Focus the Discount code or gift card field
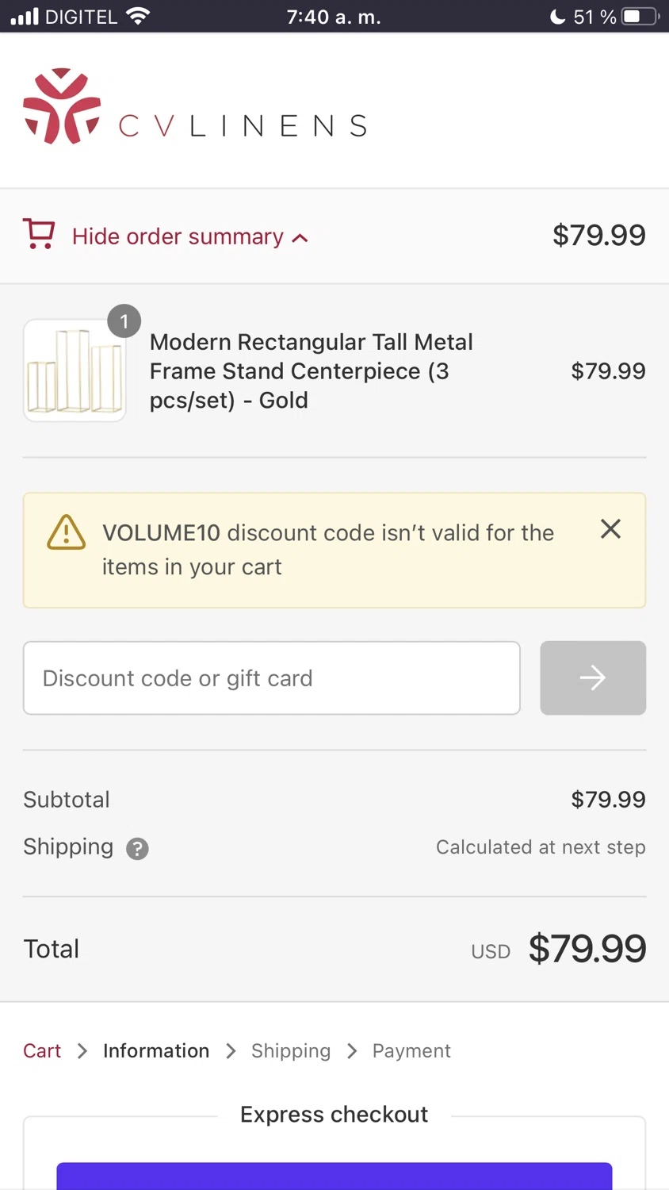Viewport: 669px width, 1190px height. coord(272,678)
